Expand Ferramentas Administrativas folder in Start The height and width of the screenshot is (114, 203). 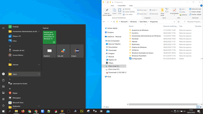pos(24,31)
